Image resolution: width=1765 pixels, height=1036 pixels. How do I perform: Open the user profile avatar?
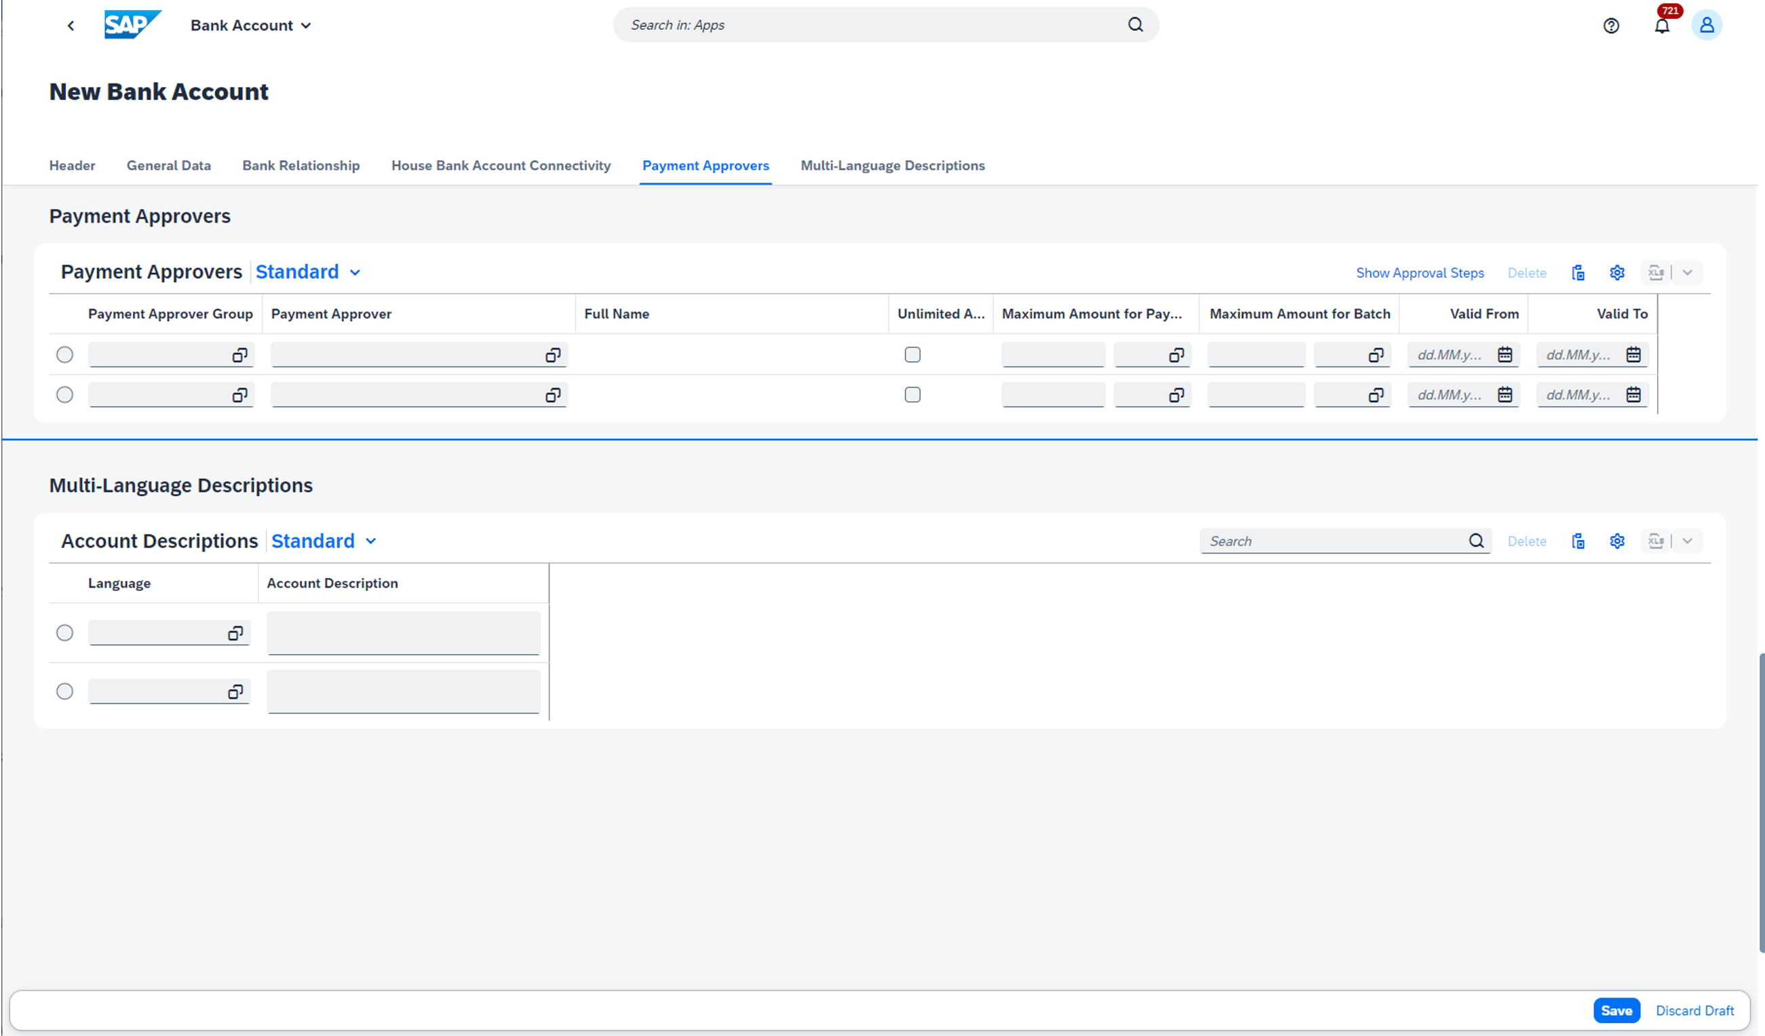coord(1707,25)
